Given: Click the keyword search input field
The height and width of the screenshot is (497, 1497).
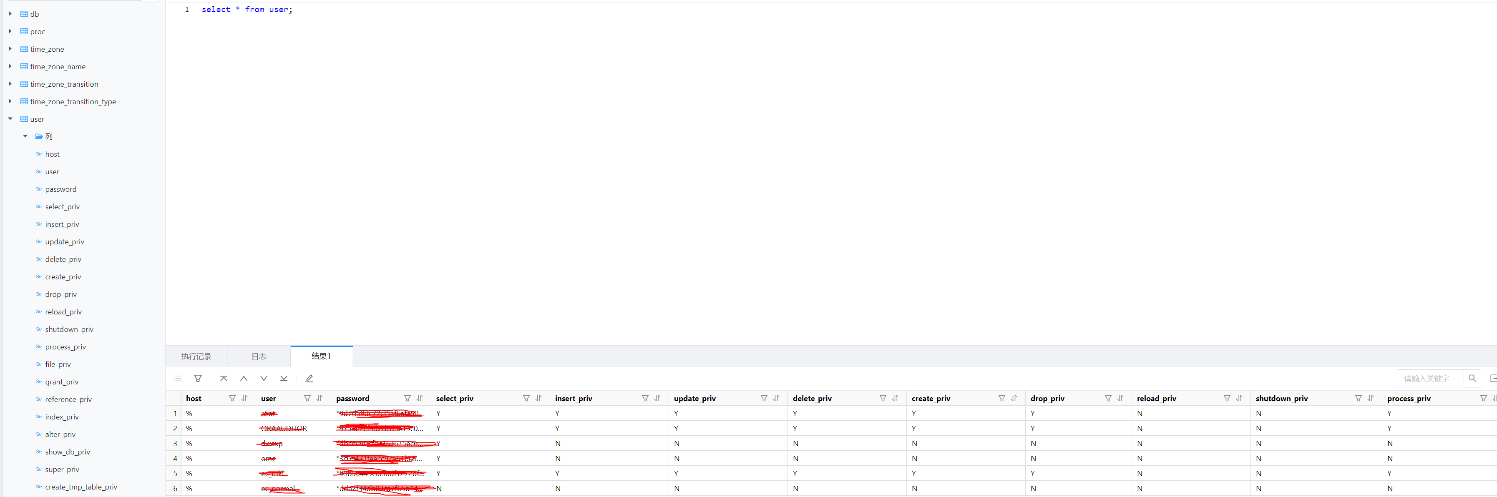Looking at the screenshot, I should pyautogui.click(x=1429, y=379).
